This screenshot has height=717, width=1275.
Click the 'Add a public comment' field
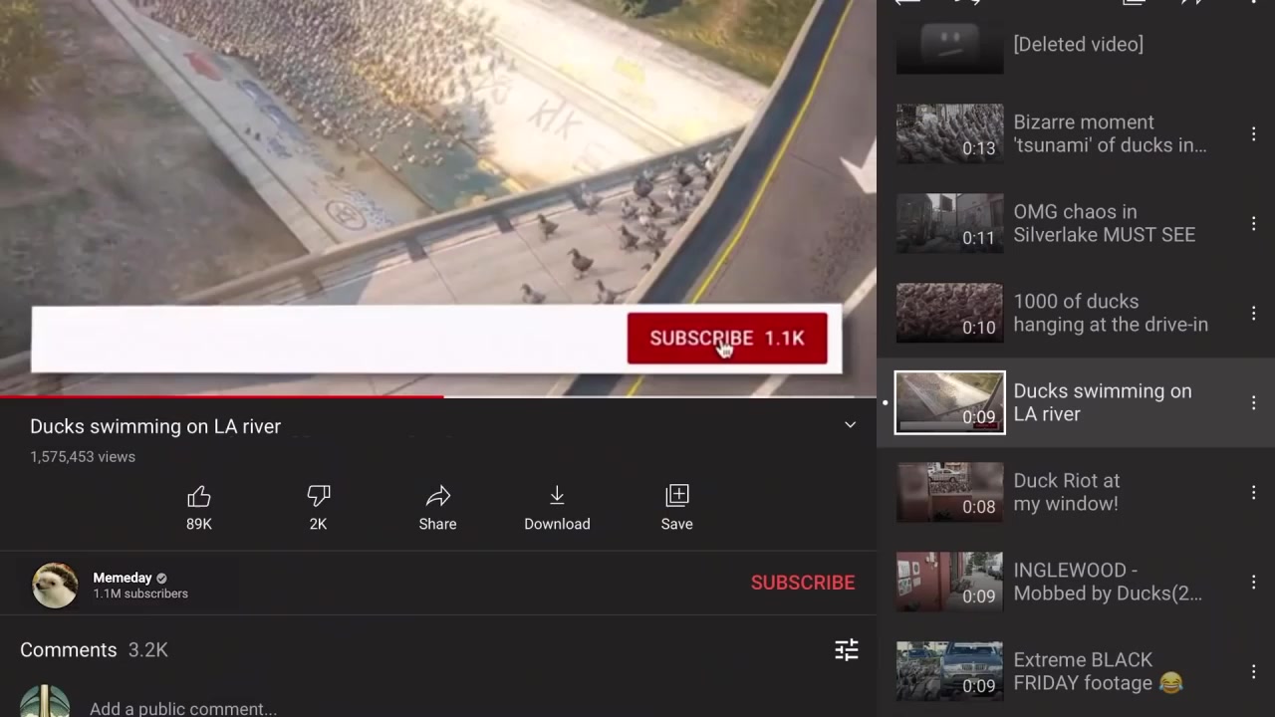coord(183,708)
